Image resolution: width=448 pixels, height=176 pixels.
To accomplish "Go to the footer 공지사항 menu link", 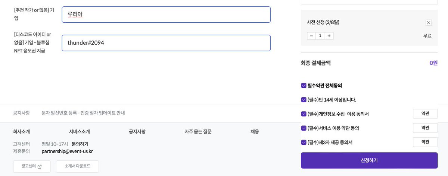I will tap(137, 131).
